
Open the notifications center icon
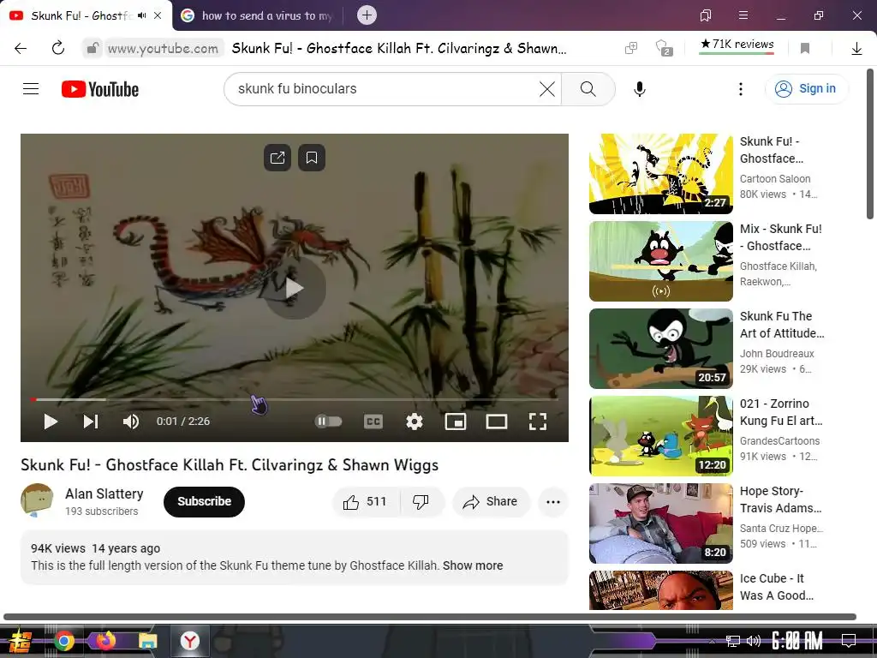coord(849,640)
